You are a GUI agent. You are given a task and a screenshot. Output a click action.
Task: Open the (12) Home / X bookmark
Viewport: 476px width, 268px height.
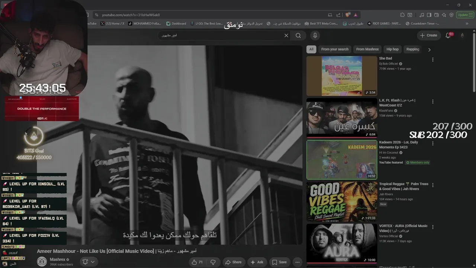tap(112, 23)
